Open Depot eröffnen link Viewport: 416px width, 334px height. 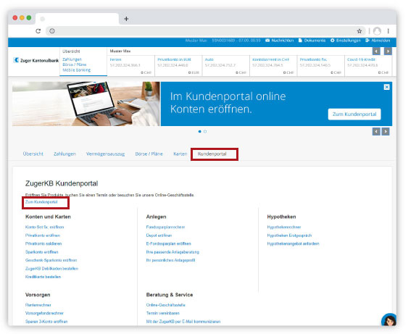pyautogui.click(x=159, y=235)
